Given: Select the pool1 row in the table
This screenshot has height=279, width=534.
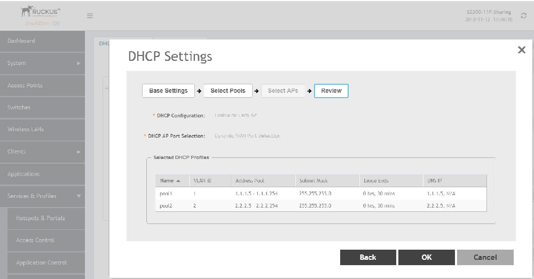Looking at the screenshot, I should pos(320,193).
